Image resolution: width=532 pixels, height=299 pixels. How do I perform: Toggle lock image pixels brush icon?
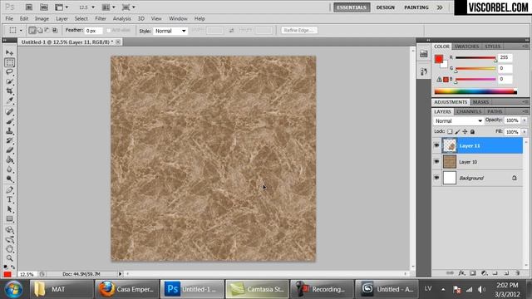pyautogui.click(x=457, y=131)
